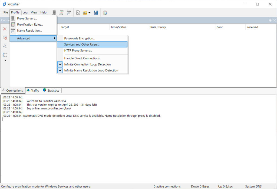This screenshot has width=277, height=189.
Task: Open the Name Resolution toolbar icon
Action: [69, 12]
